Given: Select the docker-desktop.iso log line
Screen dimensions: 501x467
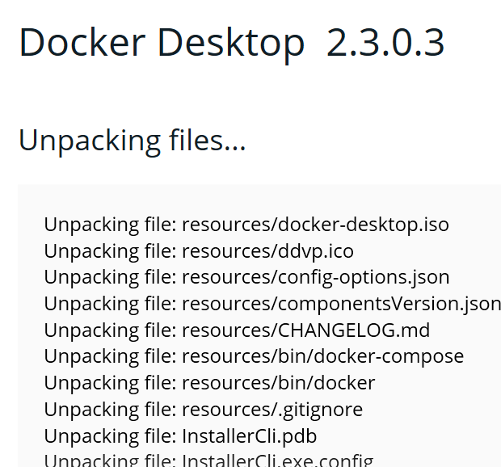Looking at the screenshot, I should point(246,225).
